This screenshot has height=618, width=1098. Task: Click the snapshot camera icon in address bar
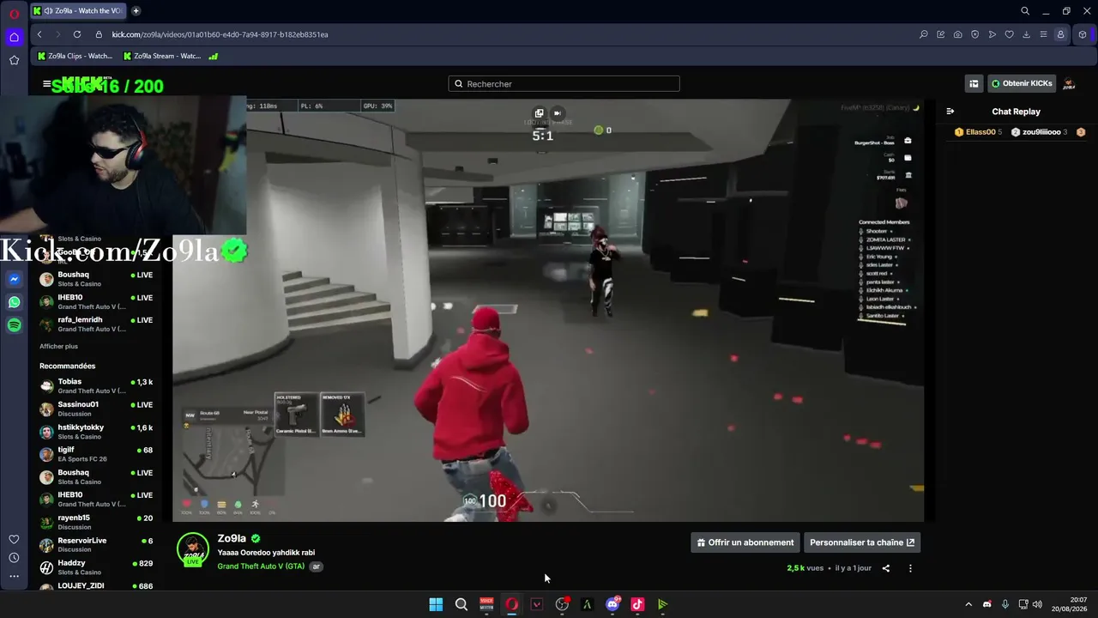957,34
